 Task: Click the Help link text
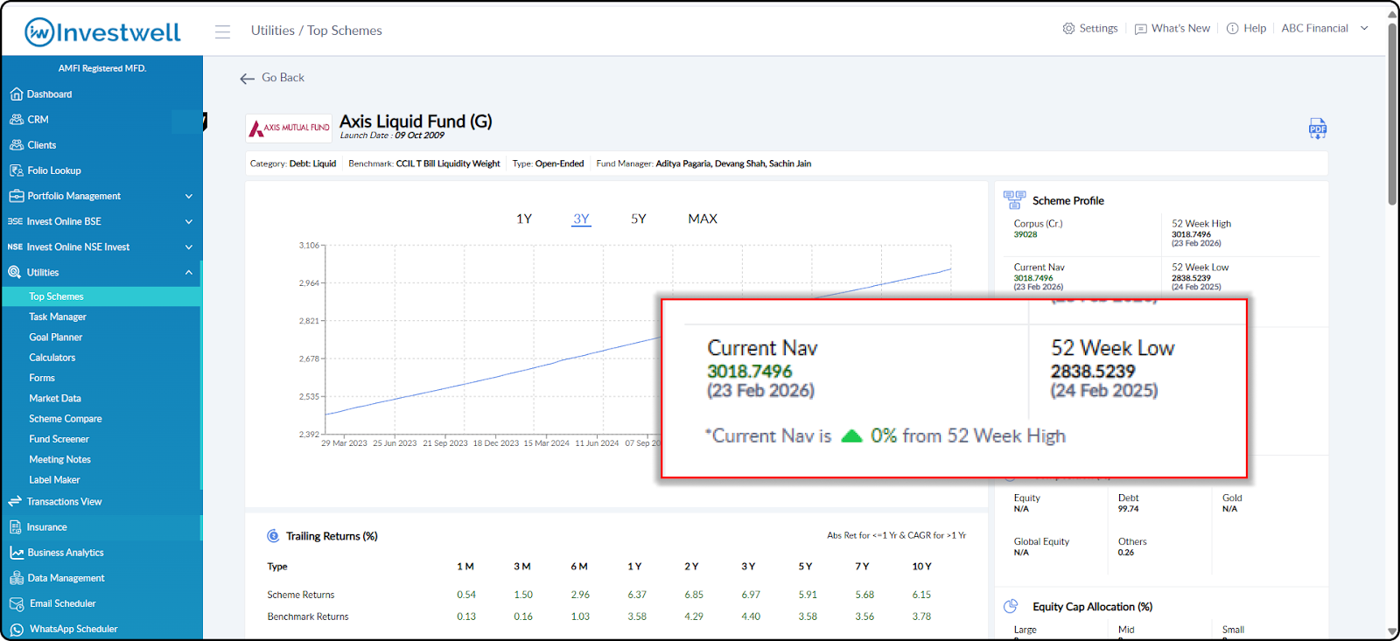[1255, 29]
